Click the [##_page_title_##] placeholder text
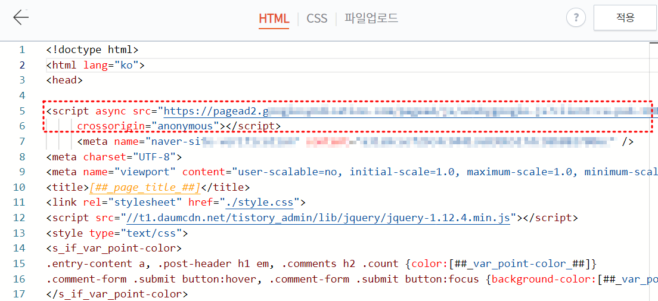 (145, 187)
